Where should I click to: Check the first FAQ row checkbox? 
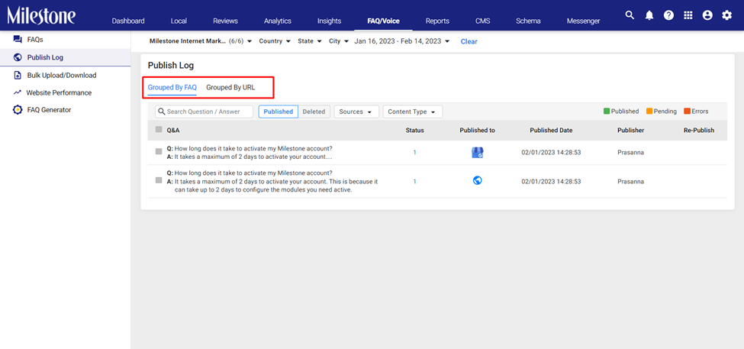tap(159, 151)
